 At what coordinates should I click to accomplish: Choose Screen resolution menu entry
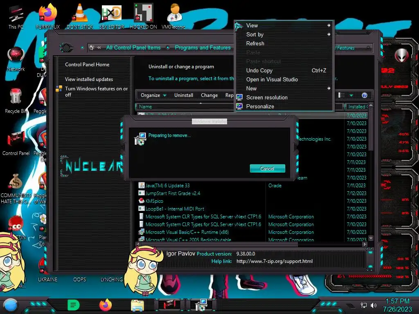(284, 97)
